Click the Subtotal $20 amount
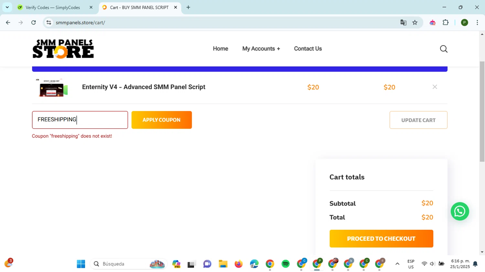485x272 pixels. (x=427, y=203)
